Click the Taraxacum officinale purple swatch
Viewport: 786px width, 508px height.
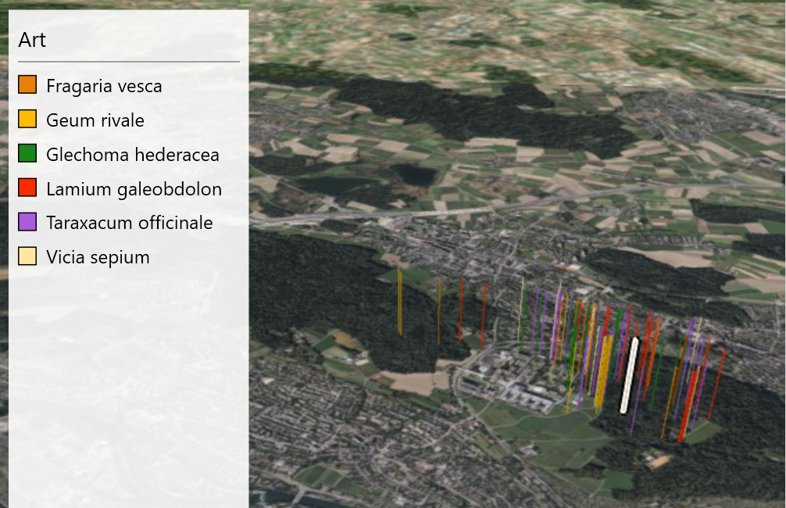[x=27, y=222]
